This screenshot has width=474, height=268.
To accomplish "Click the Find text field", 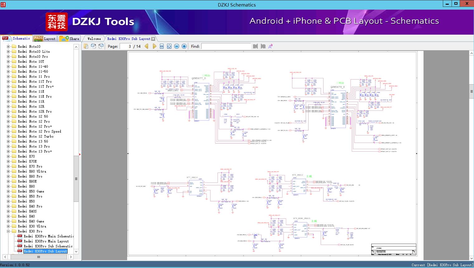I will [x=226, y=46].
